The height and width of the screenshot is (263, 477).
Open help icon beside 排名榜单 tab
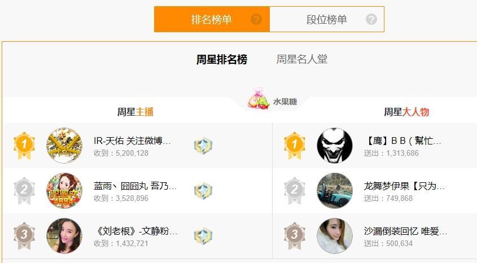coord(256,19)
